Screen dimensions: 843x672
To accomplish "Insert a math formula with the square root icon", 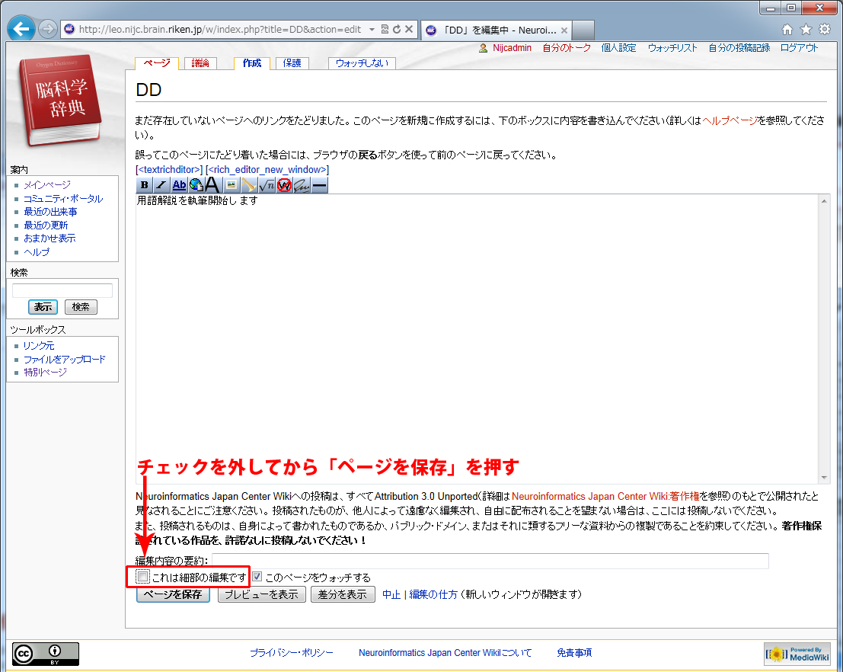I will 267,185.
